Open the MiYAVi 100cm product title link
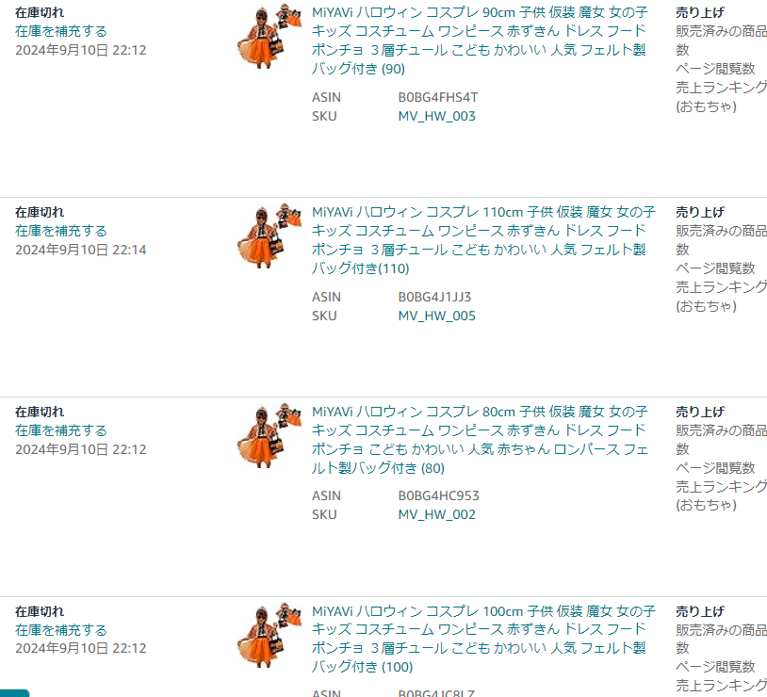The image size is (767, 697). tap(483, 639)
